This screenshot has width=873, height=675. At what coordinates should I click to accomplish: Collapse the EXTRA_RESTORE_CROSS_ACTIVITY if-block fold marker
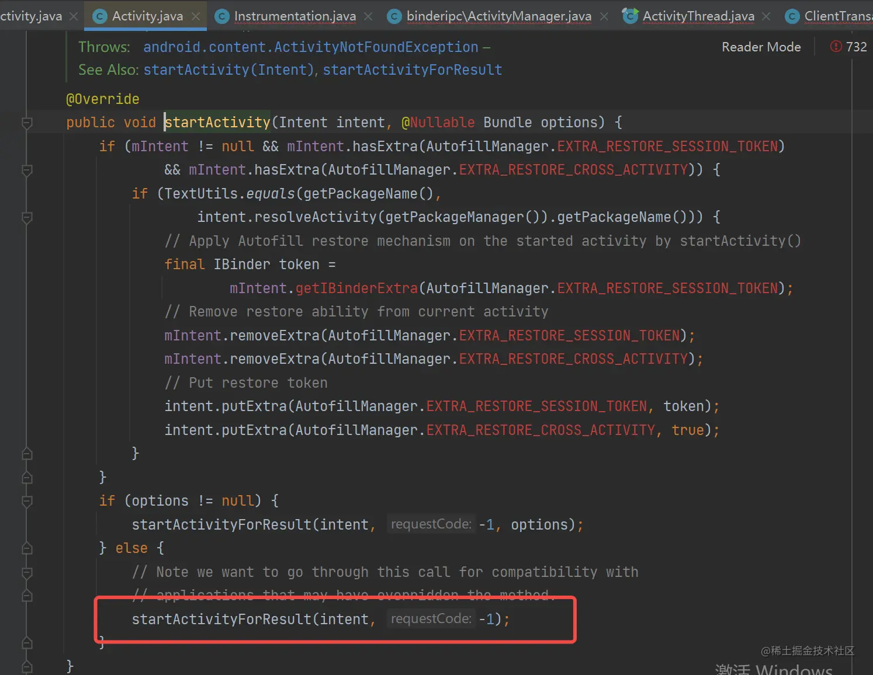[27, 170]
